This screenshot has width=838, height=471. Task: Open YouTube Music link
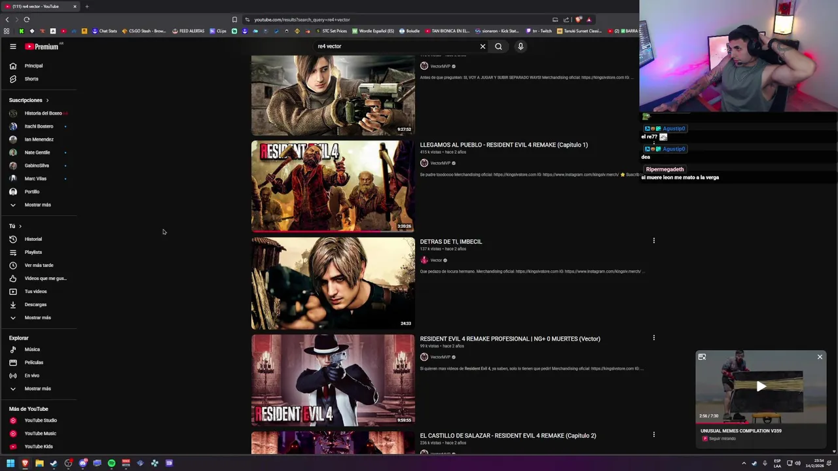(x=39, y=434)
